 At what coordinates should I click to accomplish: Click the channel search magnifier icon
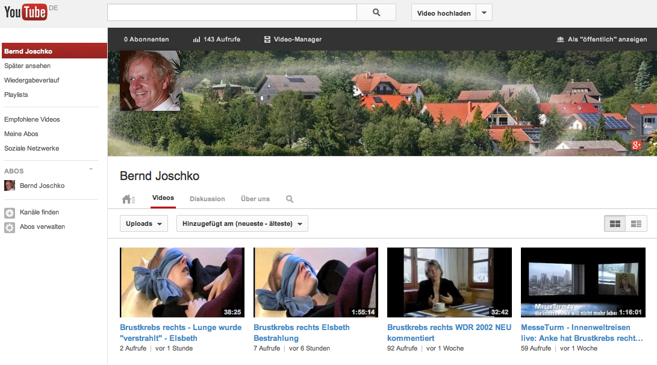pos(290,199)
